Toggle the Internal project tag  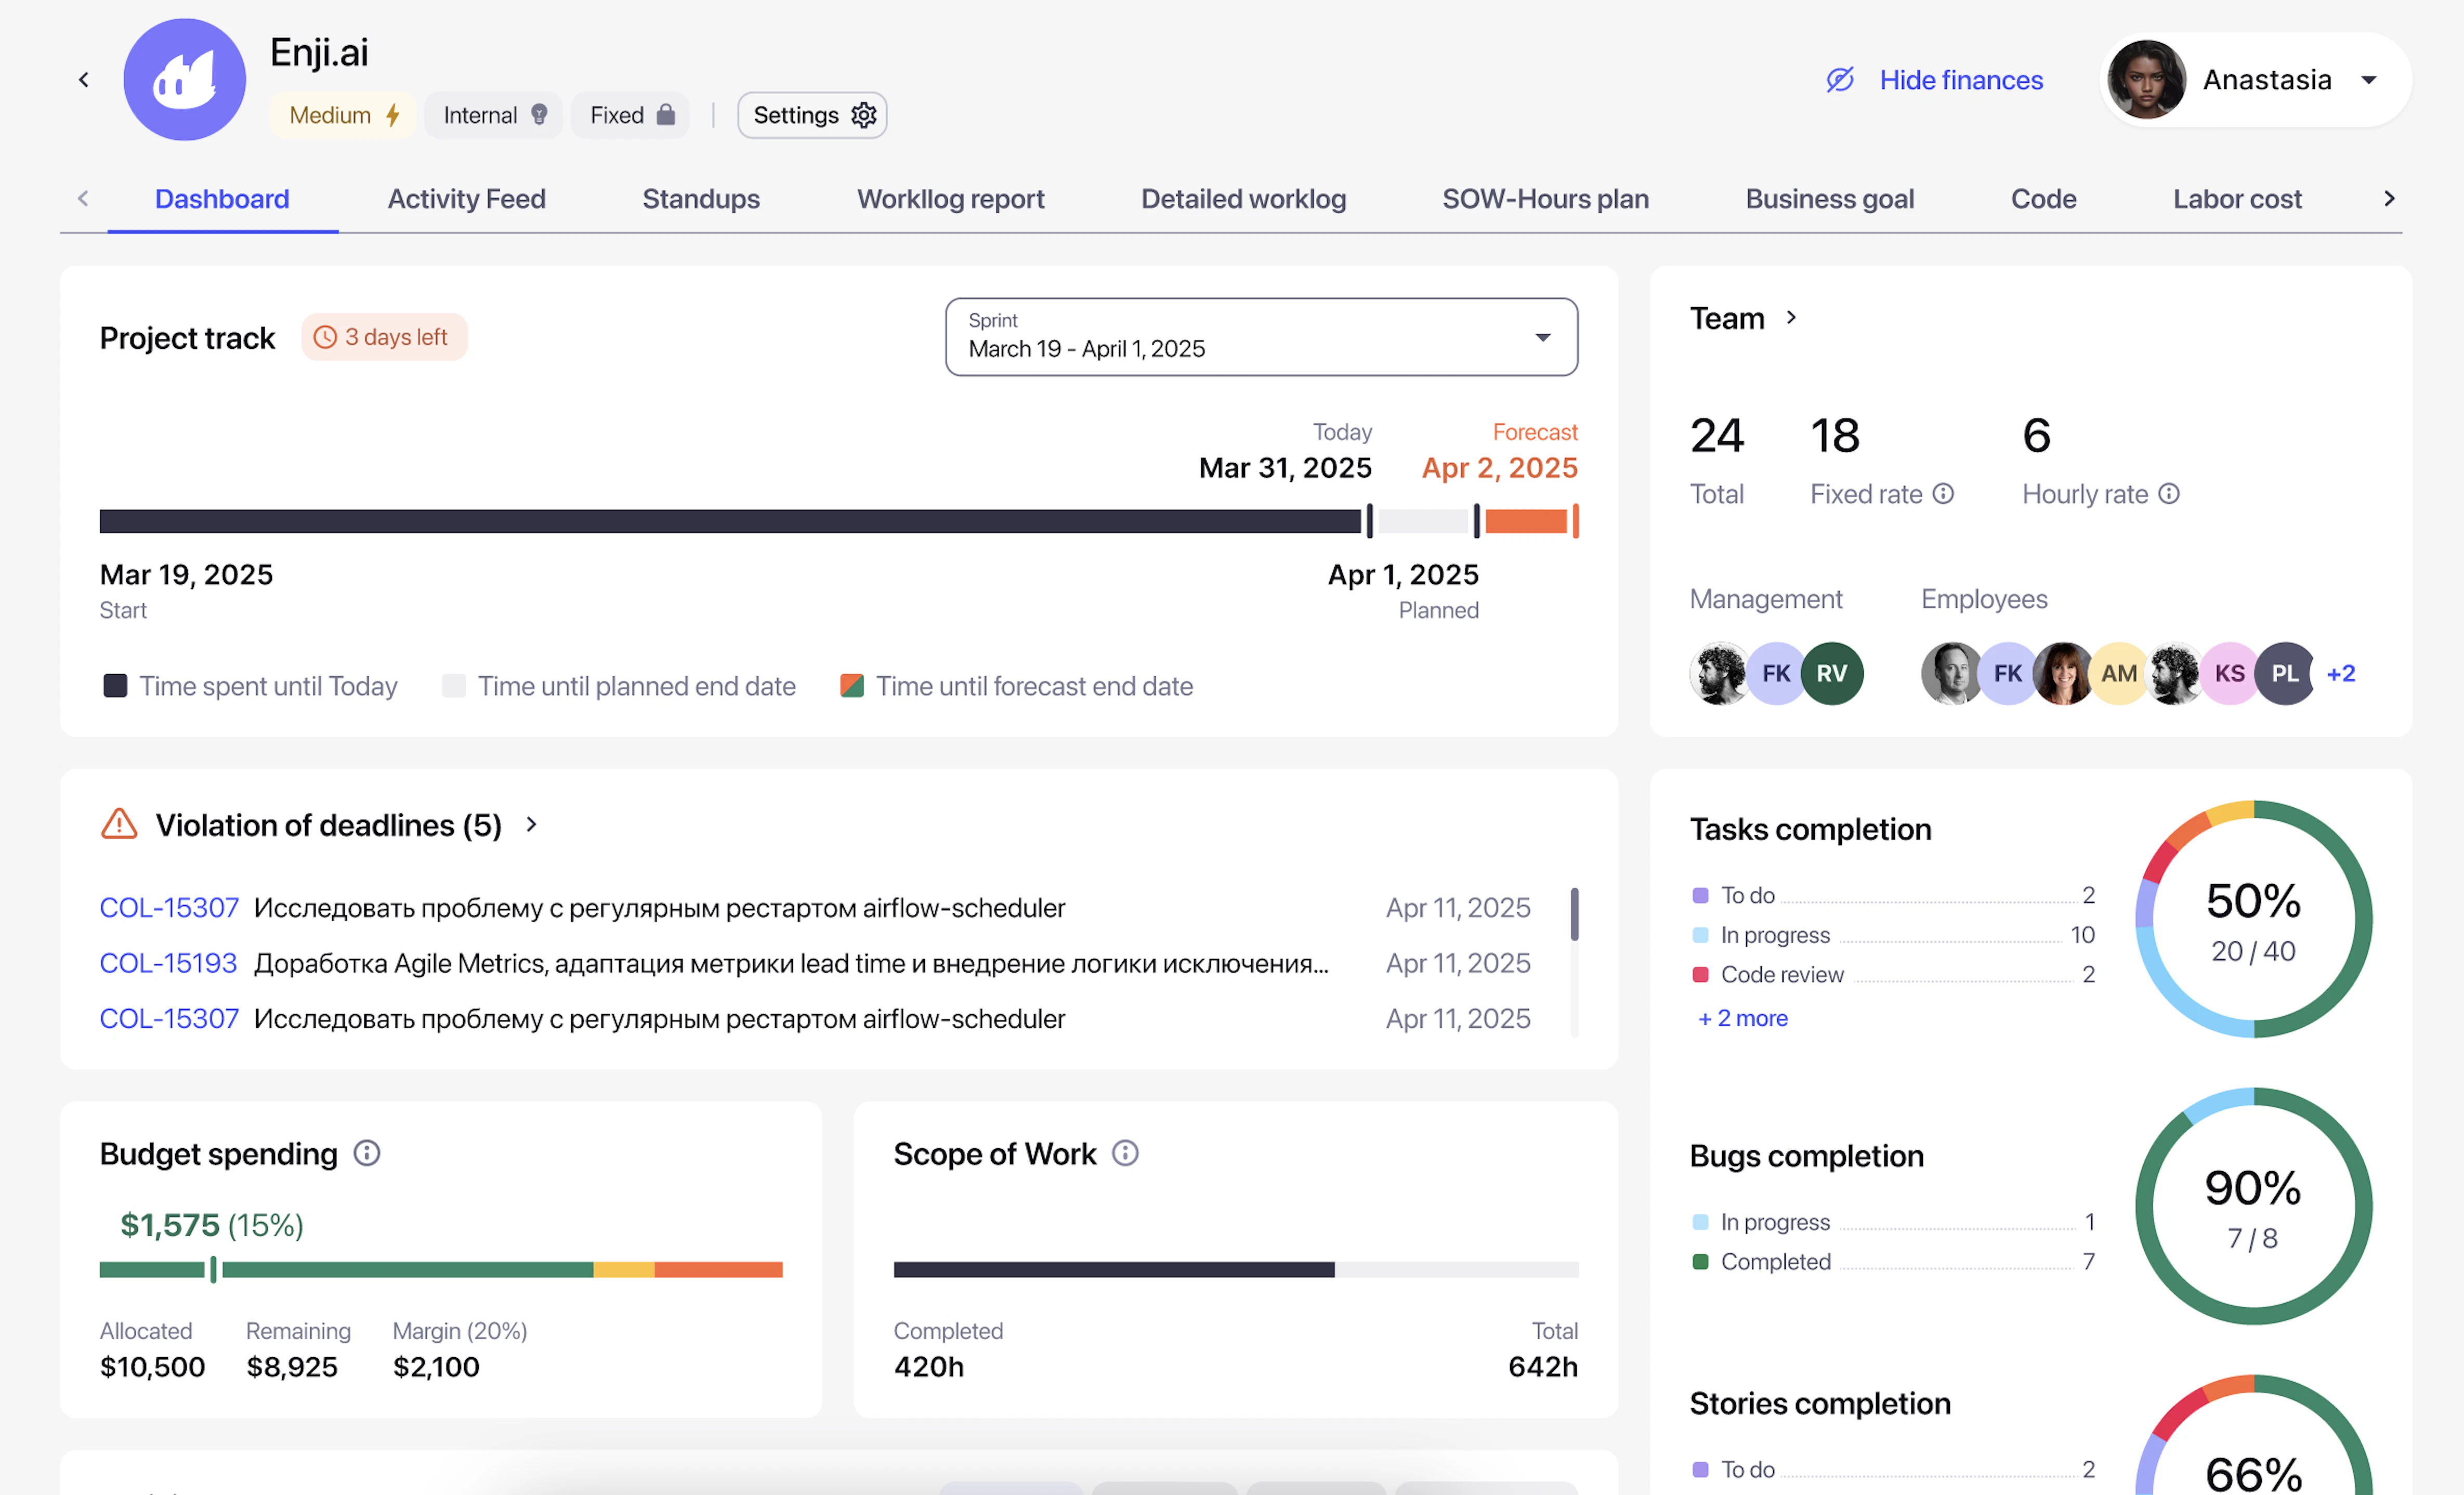tap(494, 115)
